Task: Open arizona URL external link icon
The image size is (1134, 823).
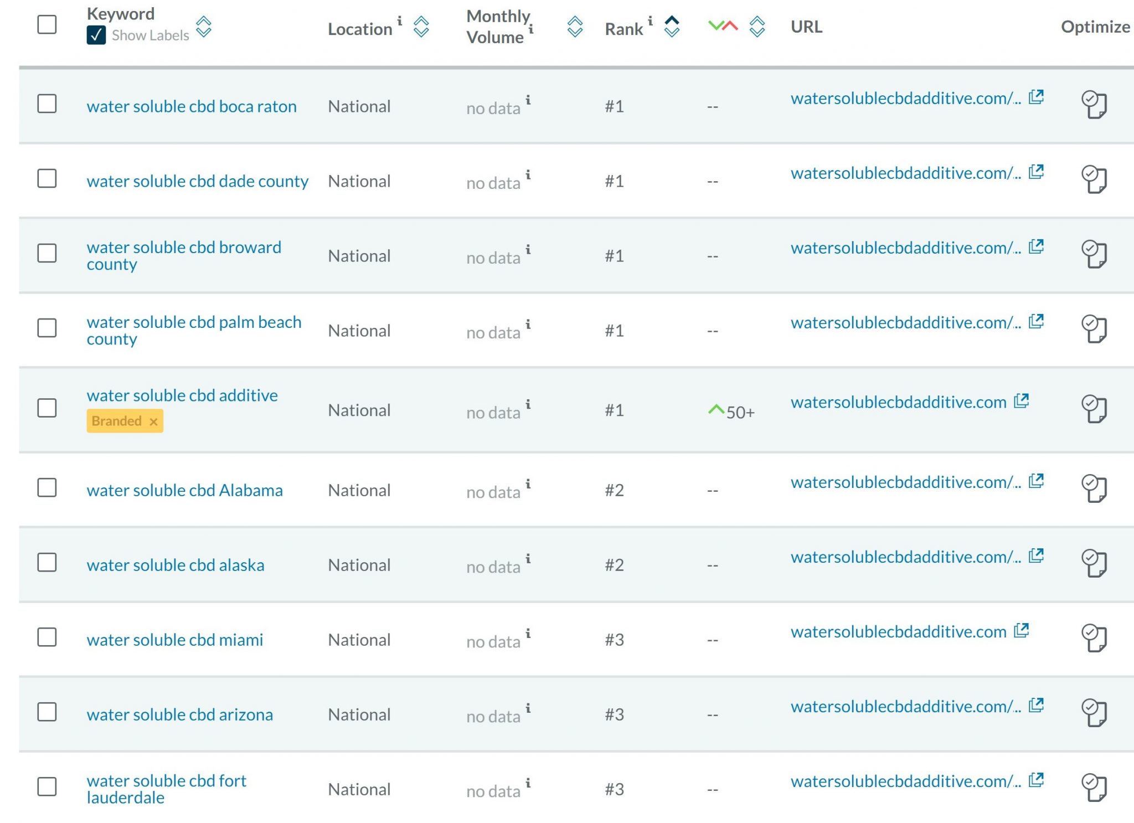Action: coord(1036,706)
